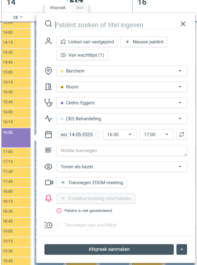Click the stethoscope practitioner icon

click(48, 103)
